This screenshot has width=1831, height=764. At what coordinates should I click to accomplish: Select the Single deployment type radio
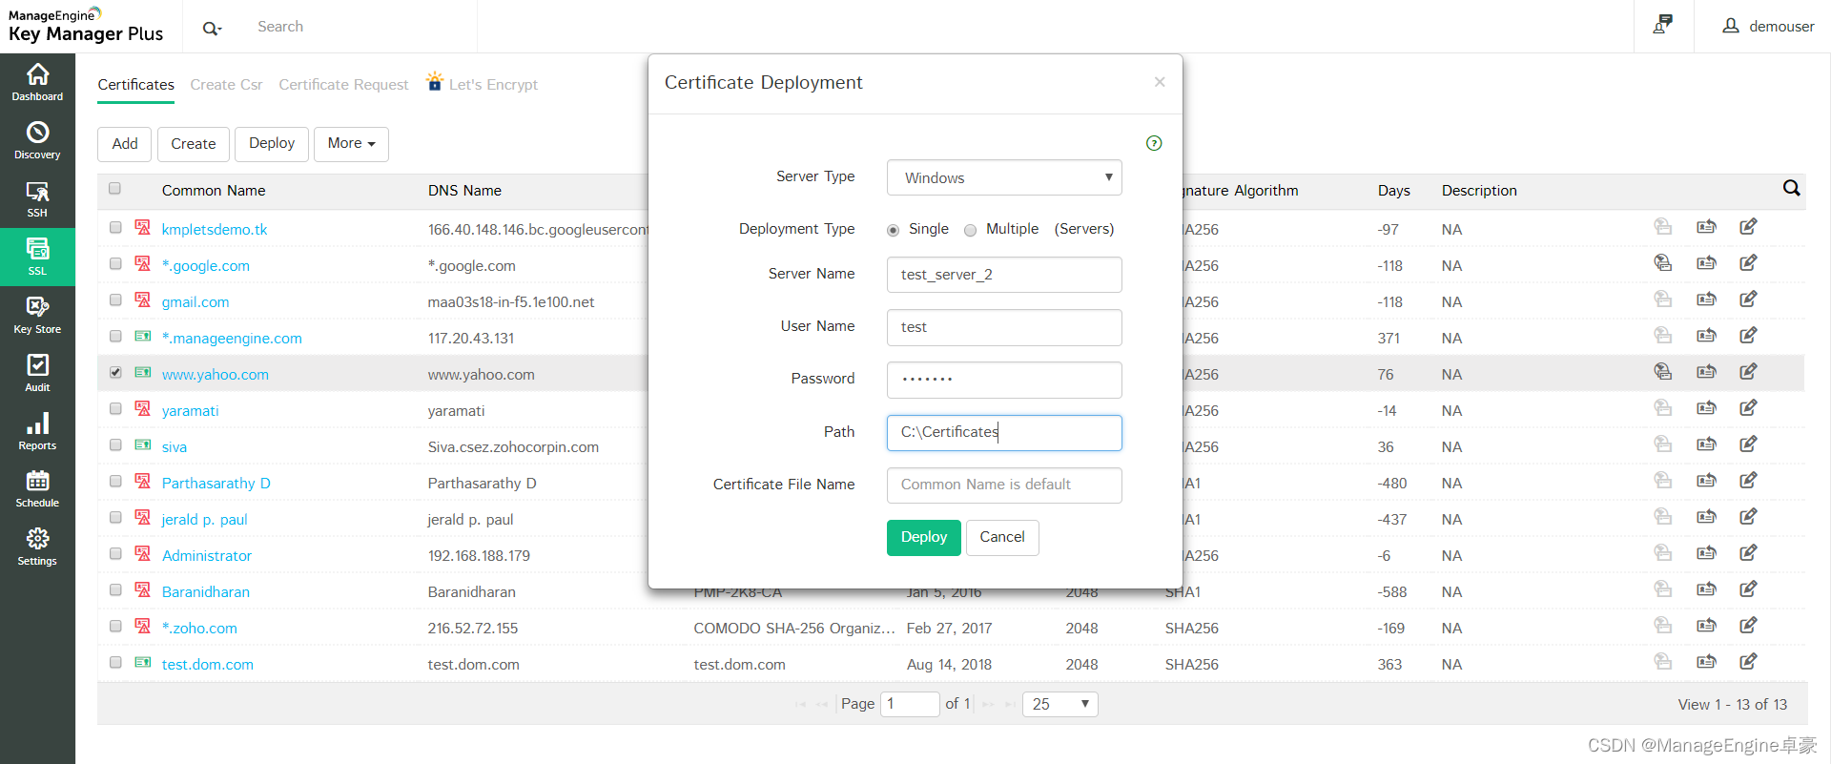893,230
